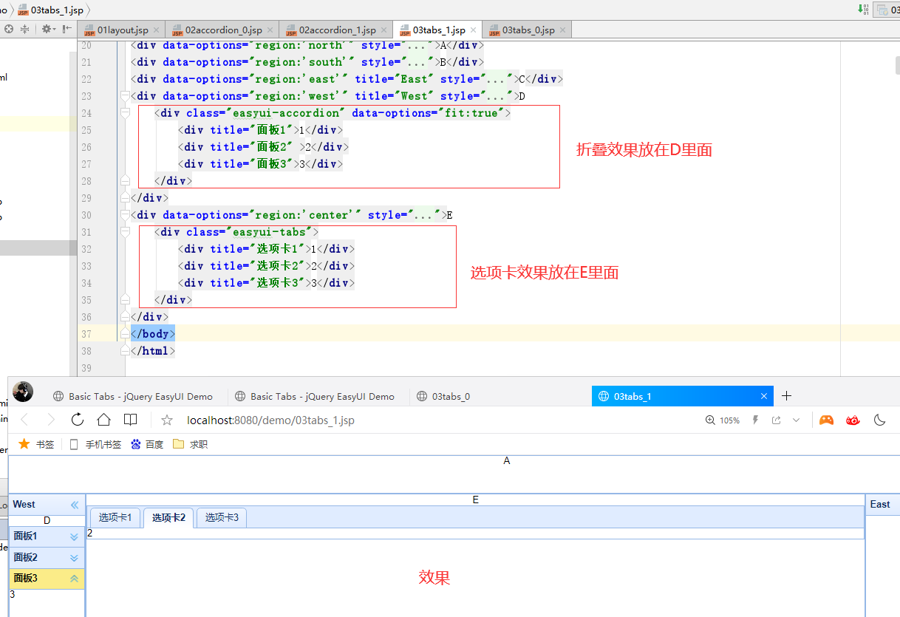Open a new browser tab
Image resolution: width=900 pixels, height=617 pixels.
pos(786,396)
